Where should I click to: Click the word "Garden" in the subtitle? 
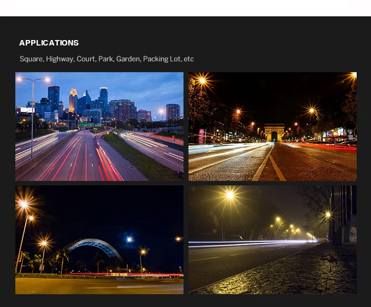pyautogui.click(x=128, y=59)
